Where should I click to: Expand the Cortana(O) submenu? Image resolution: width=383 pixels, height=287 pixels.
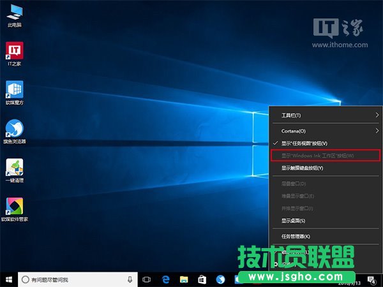[326, 131]
